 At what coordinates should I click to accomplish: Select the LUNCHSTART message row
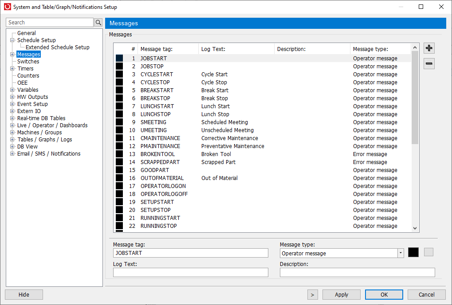(263, 106)
